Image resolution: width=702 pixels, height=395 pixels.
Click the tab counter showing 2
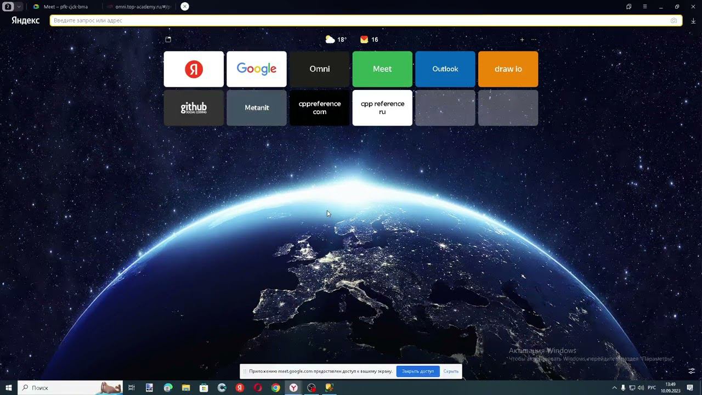click(8, 7)
